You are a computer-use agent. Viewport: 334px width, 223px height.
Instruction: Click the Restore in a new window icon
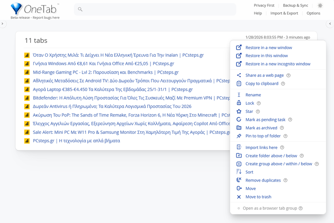[239, 48]
